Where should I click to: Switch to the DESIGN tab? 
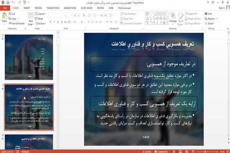38,8
